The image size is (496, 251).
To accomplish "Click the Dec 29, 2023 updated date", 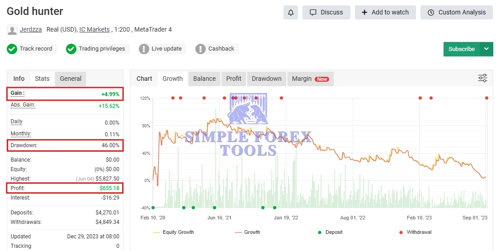I will 93,237.
